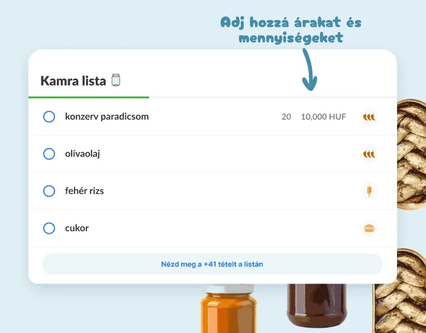Select the olívaolaj item name

click(82, 154)
